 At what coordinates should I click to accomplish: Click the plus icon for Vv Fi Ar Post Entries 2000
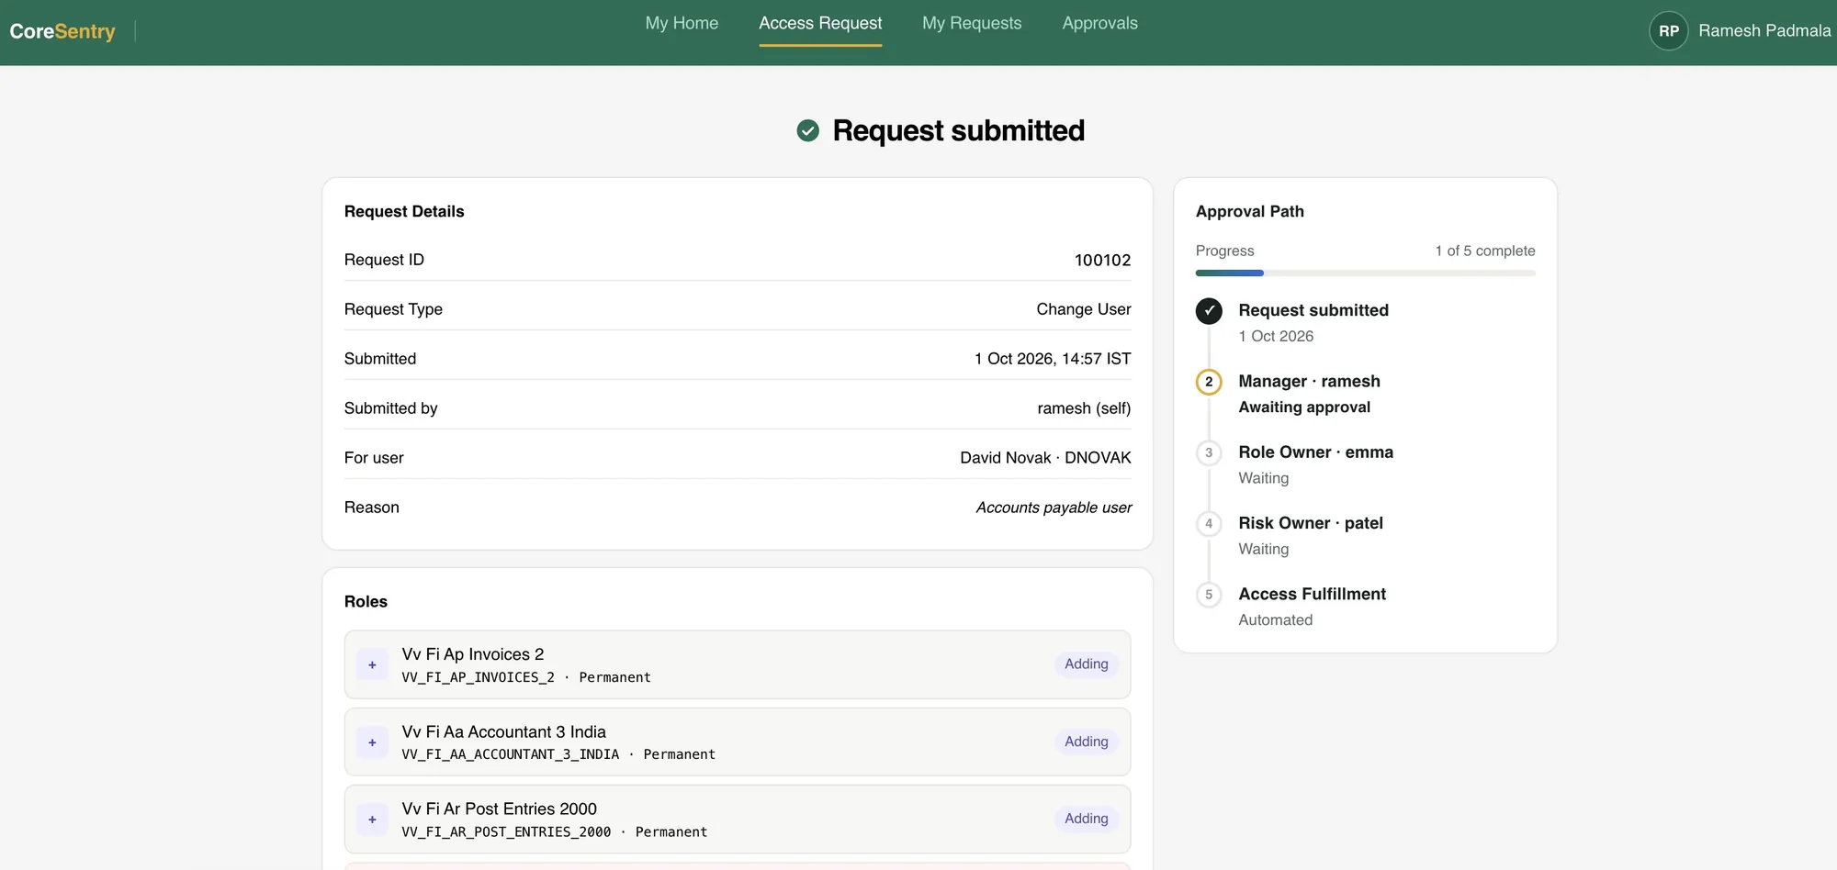pyautogui.click(x=372, y=820)
